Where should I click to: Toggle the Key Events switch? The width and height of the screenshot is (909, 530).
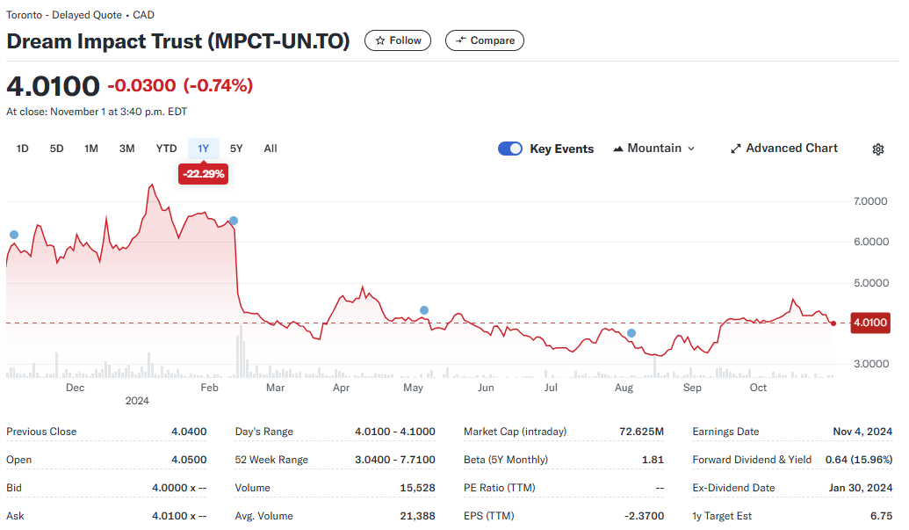click(x=510, y=149)
